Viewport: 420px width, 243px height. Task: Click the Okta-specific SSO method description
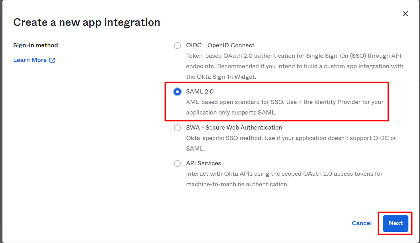291,138
